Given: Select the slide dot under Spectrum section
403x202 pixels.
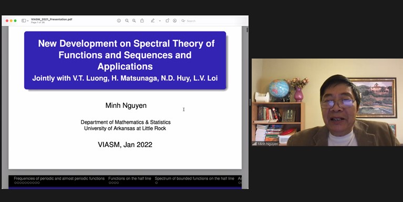Looking at the screenshot, I should [156, 183].
